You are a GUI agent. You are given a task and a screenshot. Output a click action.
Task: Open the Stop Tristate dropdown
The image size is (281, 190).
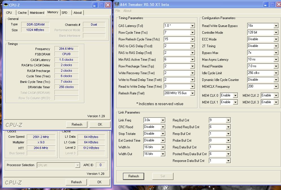point(163,134)
